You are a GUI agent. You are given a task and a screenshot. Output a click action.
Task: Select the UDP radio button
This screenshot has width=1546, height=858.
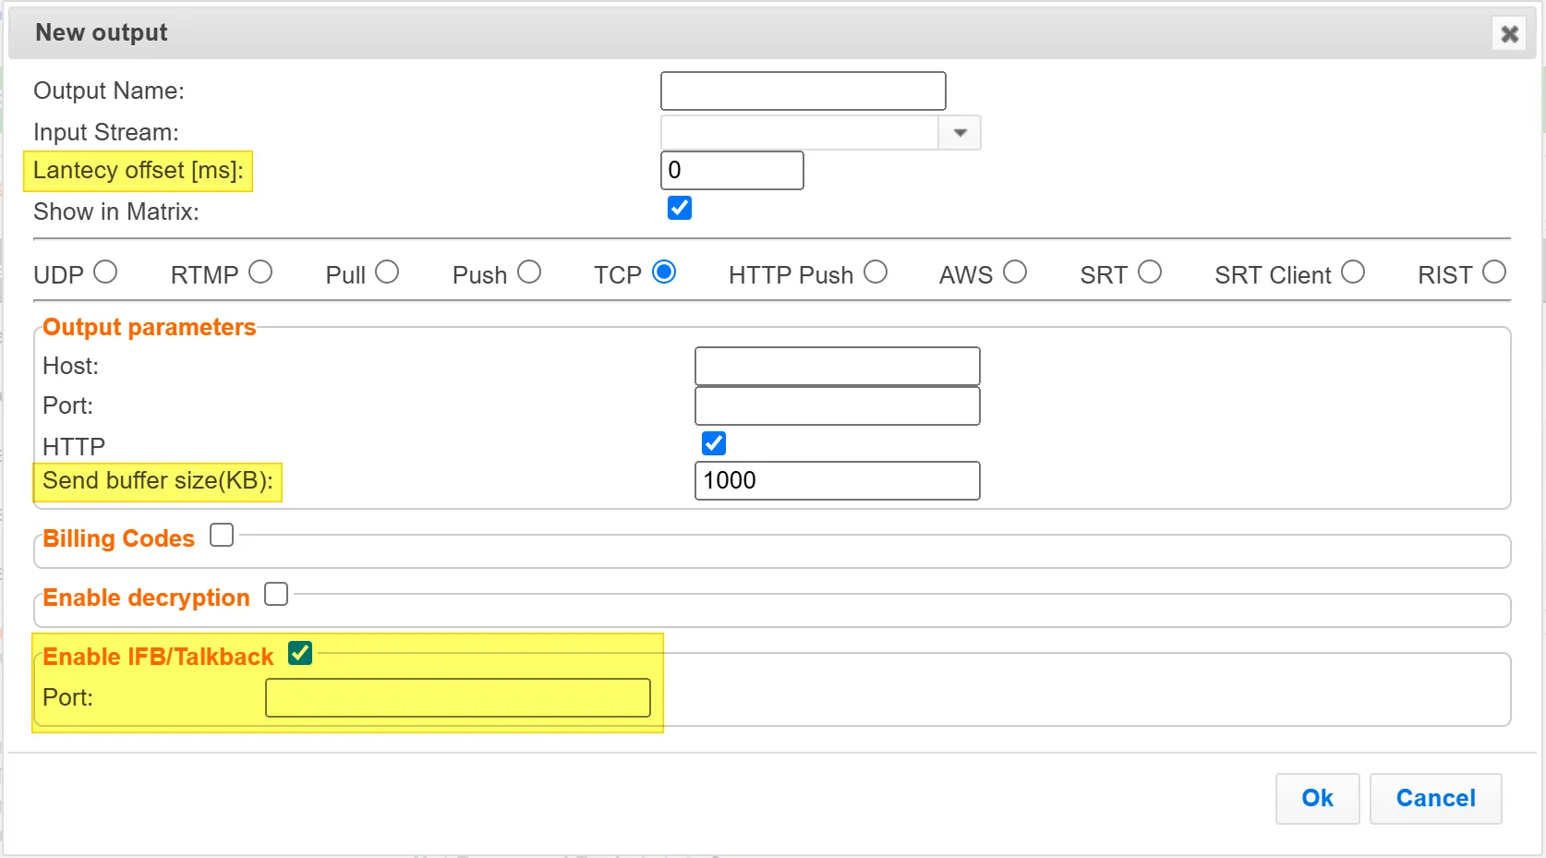(x=105, y=272)
